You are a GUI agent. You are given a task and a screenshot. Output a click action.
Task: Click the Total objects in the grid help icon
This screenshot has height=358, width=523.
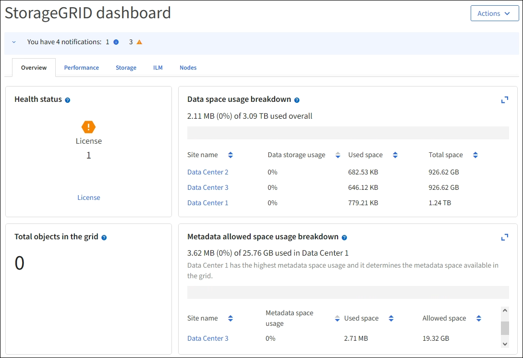(104, 237)
